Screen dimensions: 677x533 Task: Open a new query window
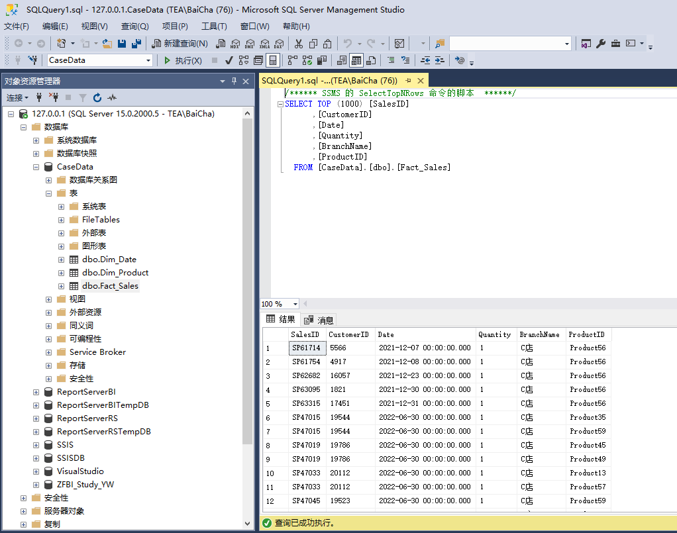180,43
